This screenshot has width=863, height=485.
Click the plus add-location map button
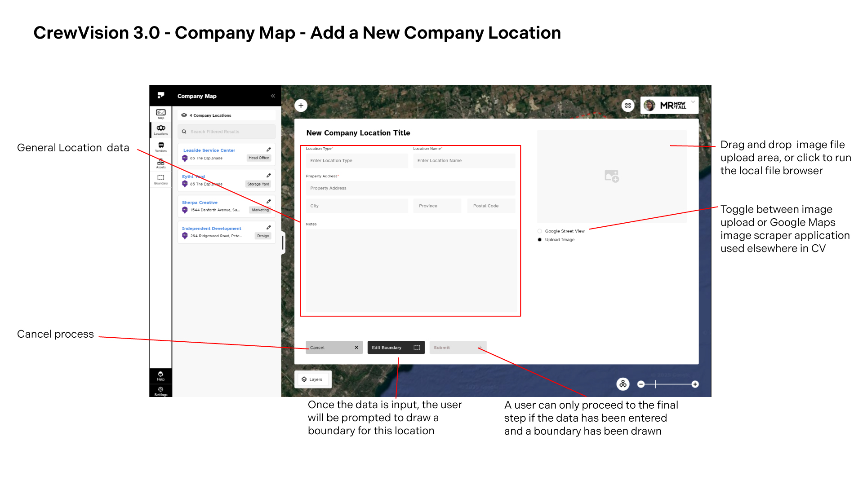301,106
